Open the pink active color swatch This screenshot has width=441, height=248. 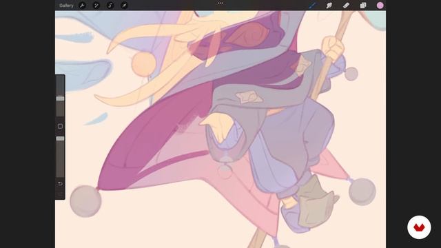(380, 6)
